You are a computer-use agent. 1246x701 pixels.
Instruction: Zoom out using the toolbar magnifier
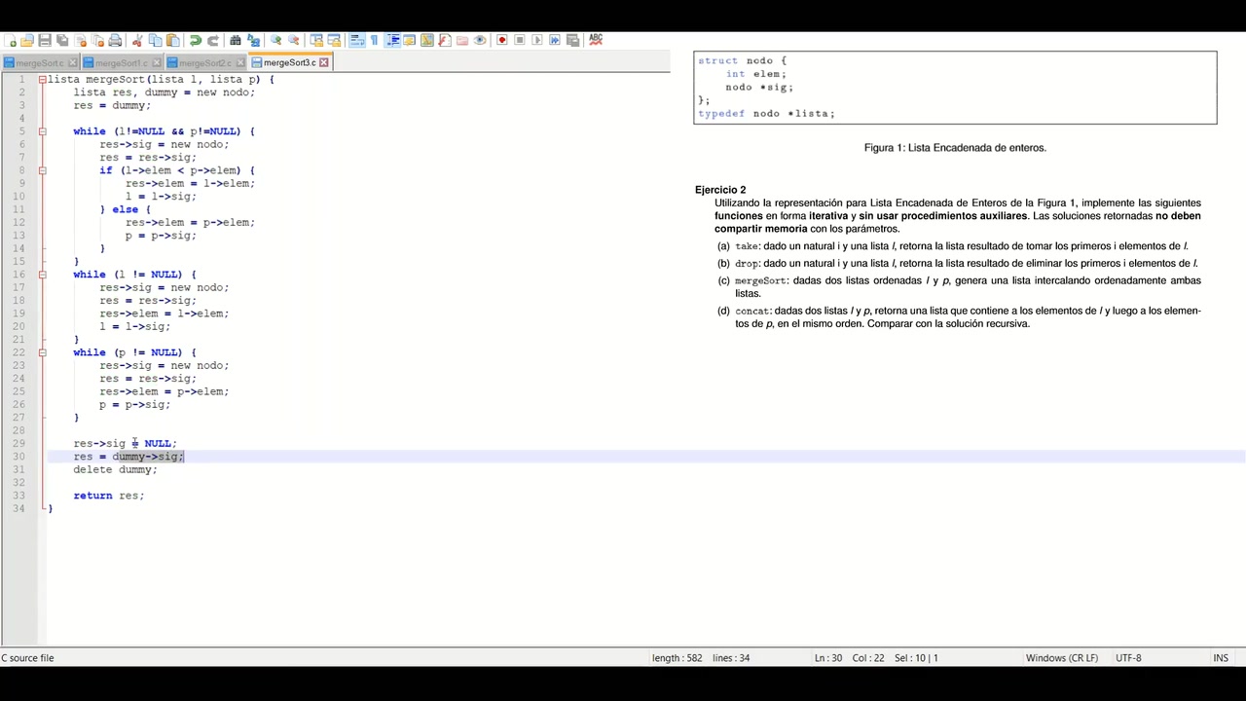pos(294,40)
